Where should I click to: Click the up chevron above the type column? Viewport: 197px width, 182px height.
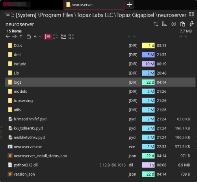(x=129, y=36)
